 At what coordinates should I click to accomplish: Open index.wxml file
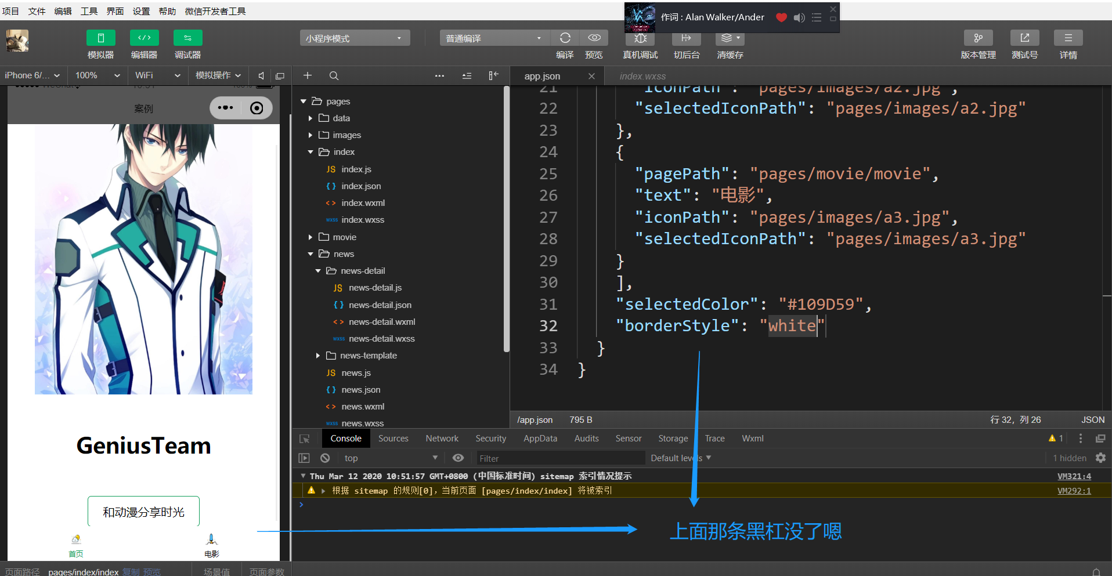point(363,203)
